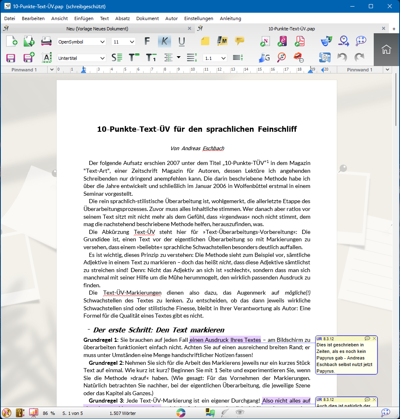Click the red lips read-aloud icon
The height and width of the screenshot is (419, 400).
pos(299,57)
